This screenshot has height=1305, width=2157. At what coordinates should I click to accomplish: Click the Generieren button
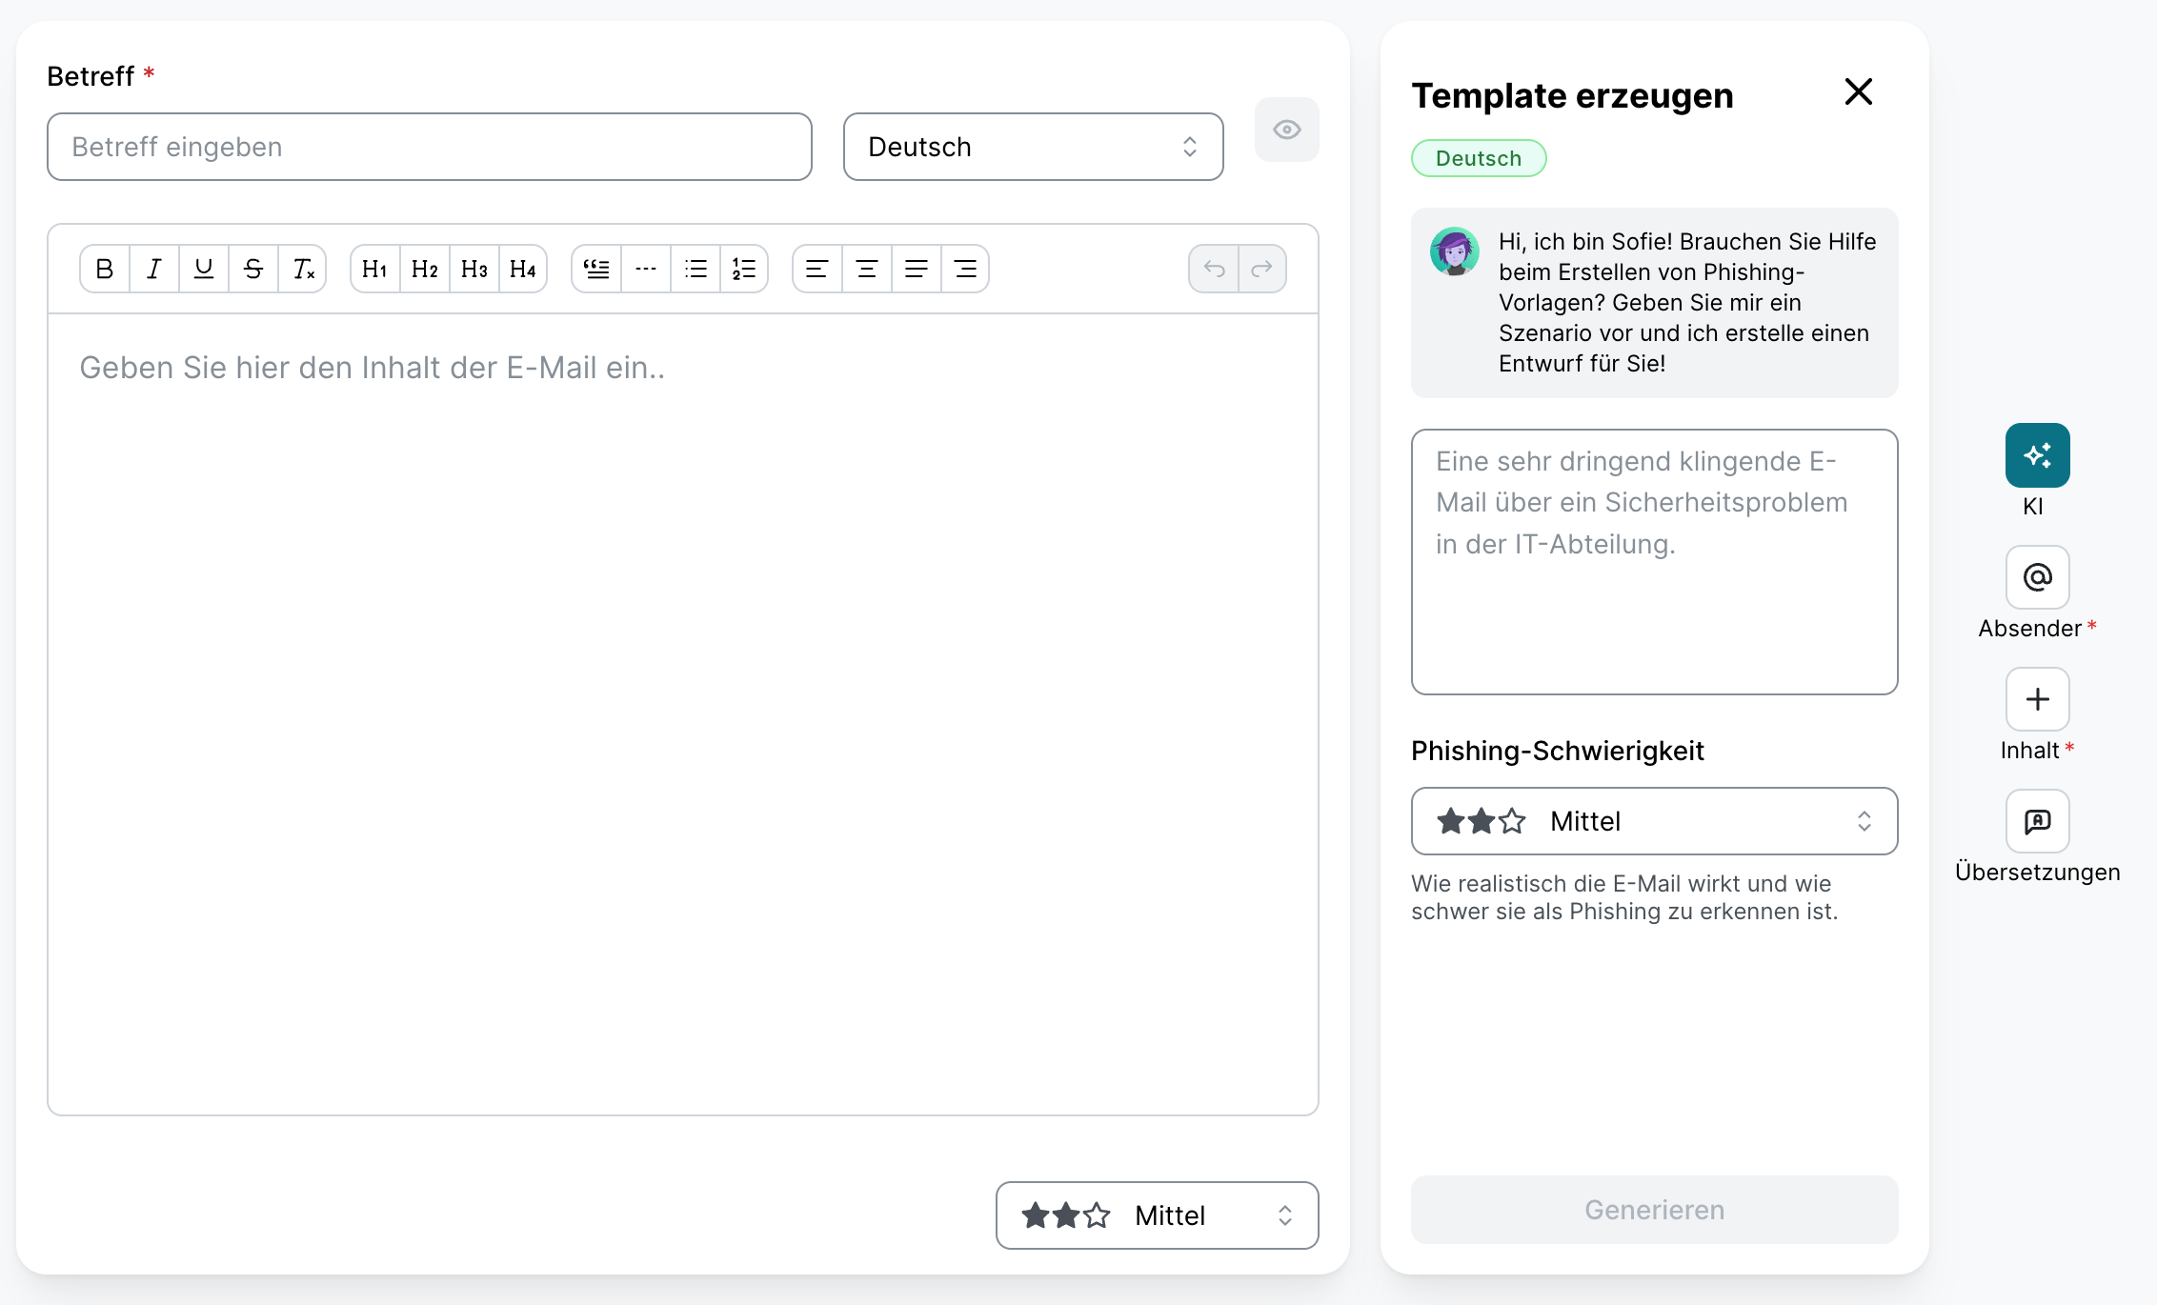pyautogui.click(x=1654, y=1210)
